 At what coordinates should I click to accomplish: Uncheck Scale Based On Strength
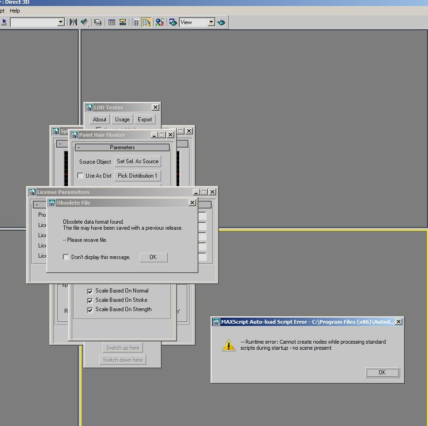click(90, 310)
